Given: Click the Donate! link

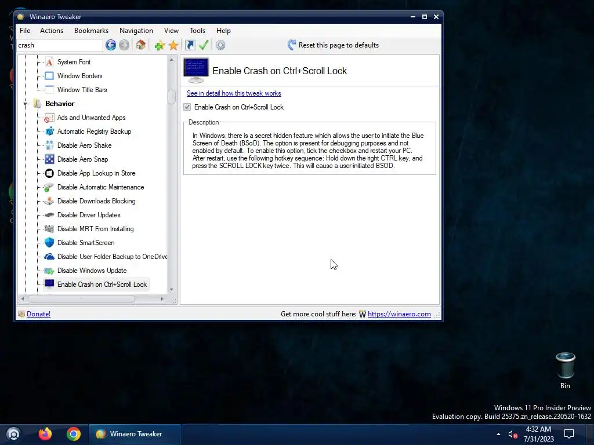Looking at the screenshot, I should (x=39, y=313).
